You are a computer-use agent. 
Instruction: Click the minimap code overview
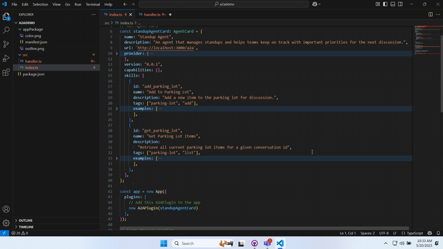tap(425, 39)
